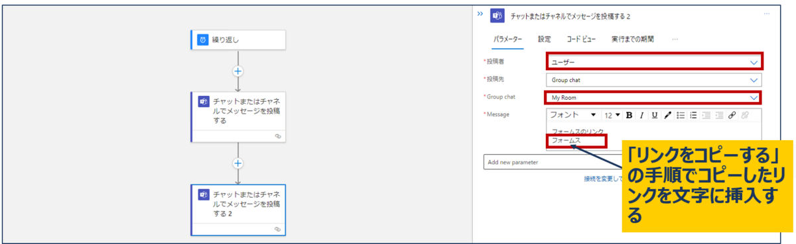Remove hyperlink with the unlink icon
Screen dimensions: 796x244
click(x=744, y=115)
